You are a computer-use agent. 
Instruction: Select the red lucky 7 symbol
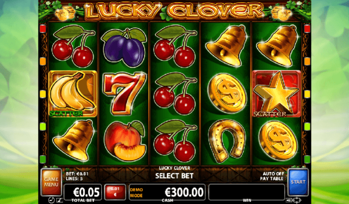[x=124, y=93]
